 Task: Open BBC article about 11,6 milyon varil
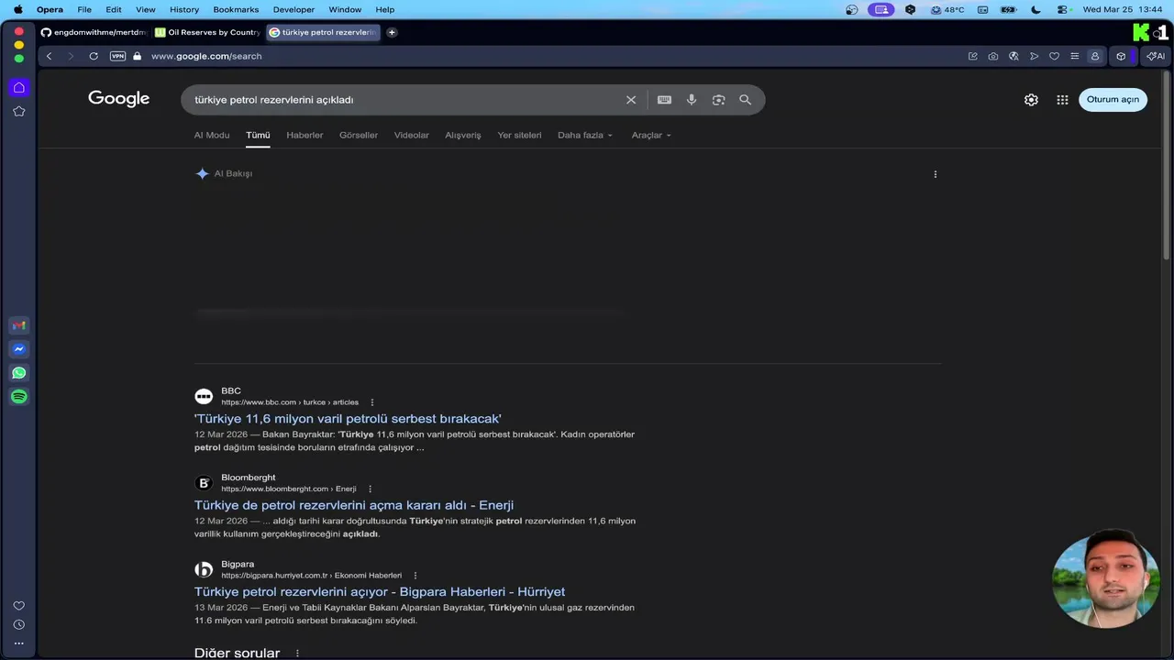(x=348, y=419)
